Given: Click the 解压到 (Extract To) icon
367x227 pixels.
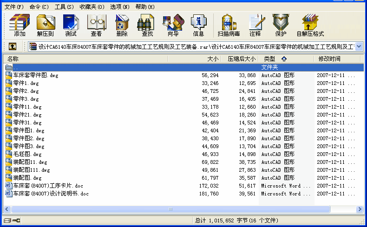Looking at the screenshot, I should click(x=46, y=25).
